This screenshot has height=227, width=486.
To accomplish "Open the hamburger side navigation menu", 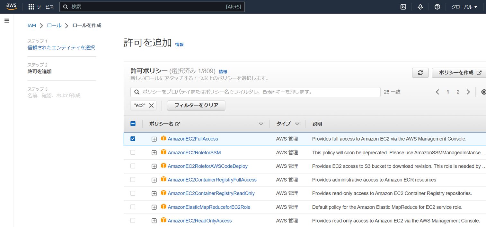I will point(7,21).
